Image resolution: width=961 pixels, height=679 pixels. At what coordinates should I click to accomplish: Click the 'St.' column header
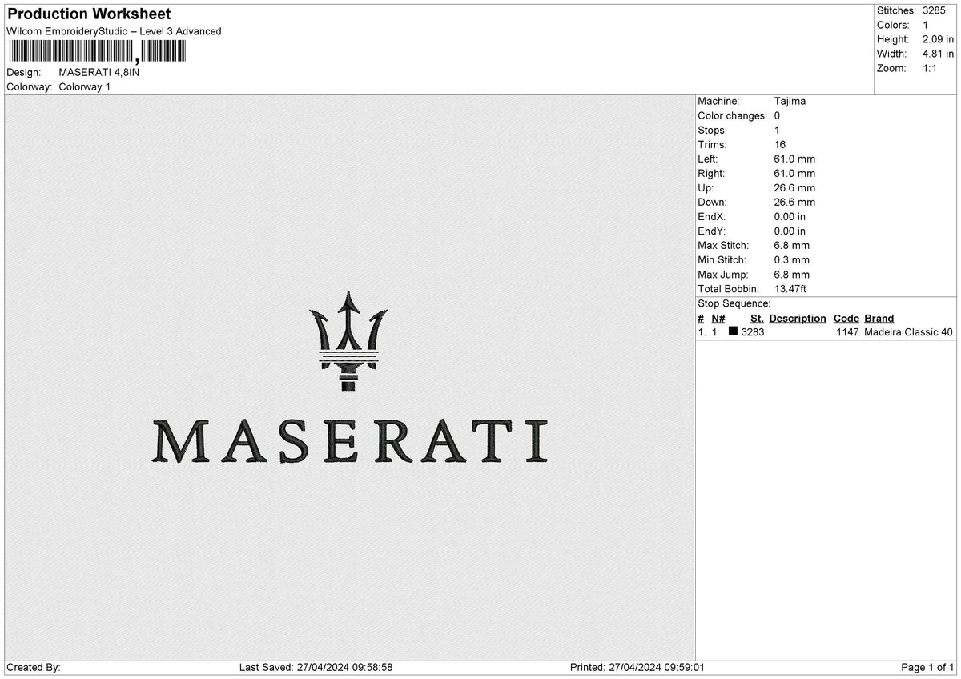tap(757, 318)
